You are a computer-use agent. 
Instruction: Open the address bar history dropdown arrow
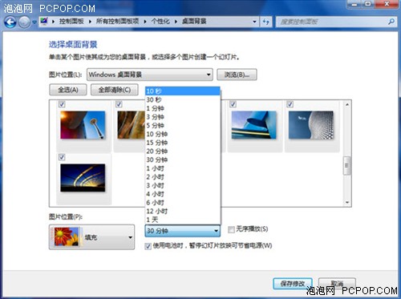tap(254, 22)
